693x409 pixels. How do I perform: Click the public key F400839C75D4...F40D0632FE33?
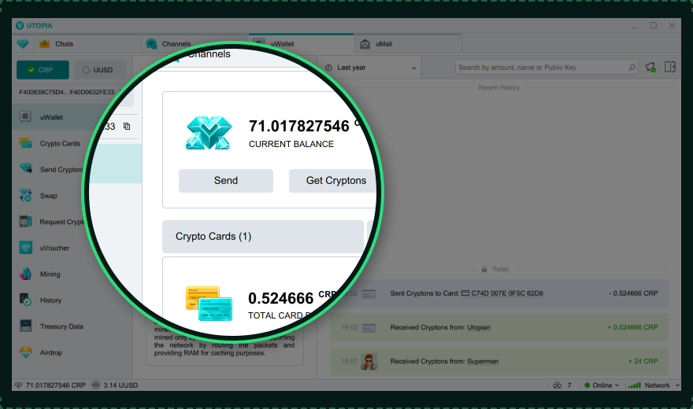[x=66, y=92]
